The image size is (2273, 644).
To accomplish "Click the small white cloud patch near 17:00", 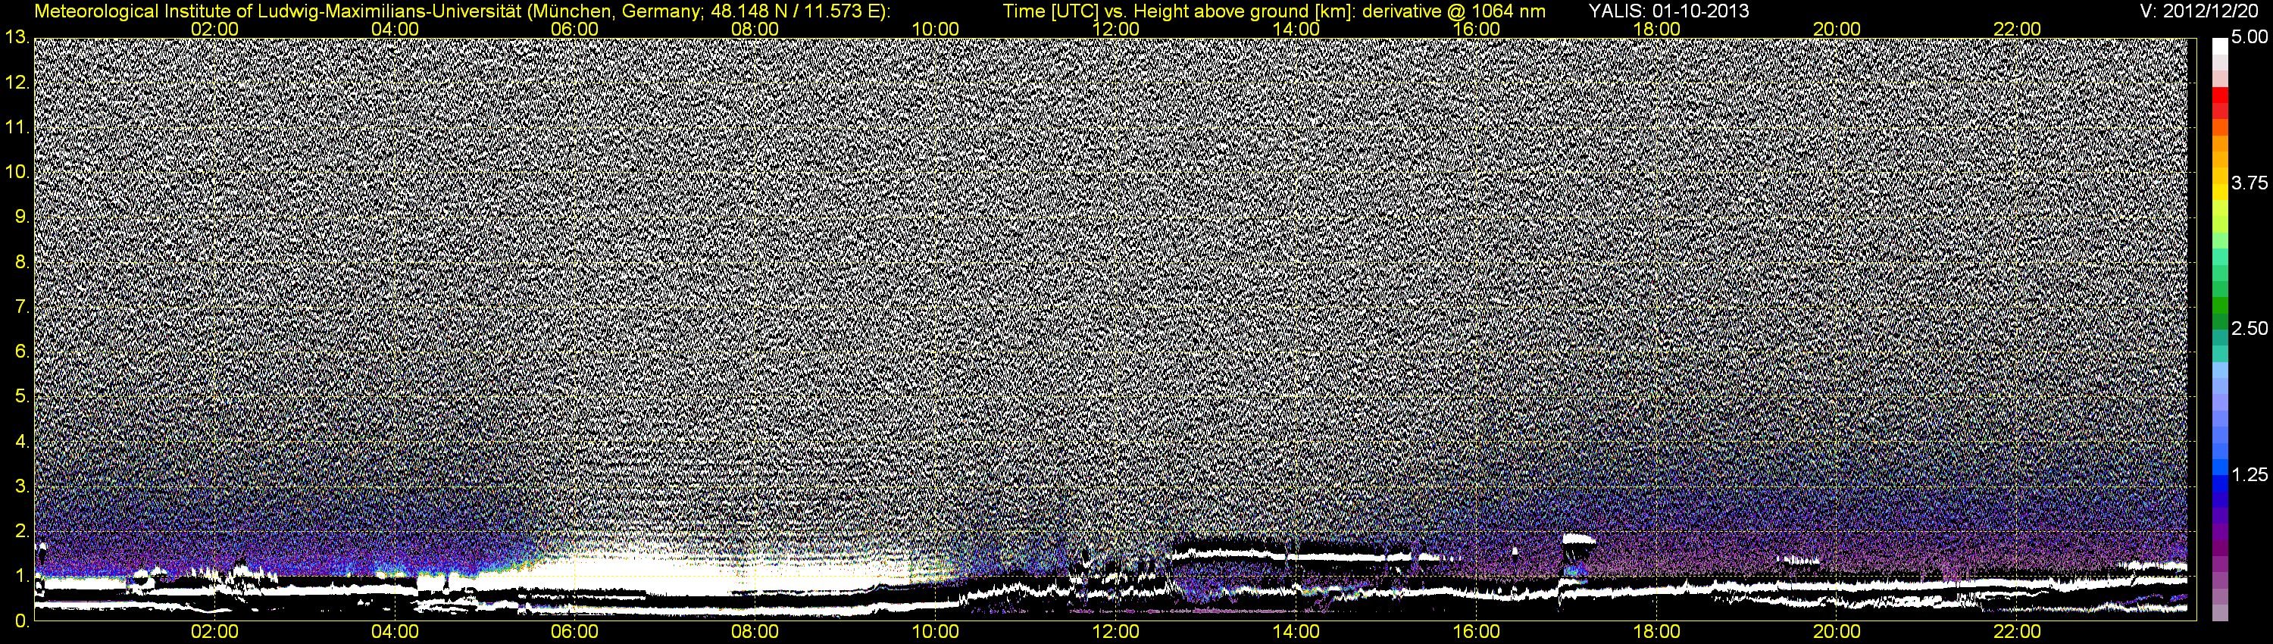I will 1580,539.
